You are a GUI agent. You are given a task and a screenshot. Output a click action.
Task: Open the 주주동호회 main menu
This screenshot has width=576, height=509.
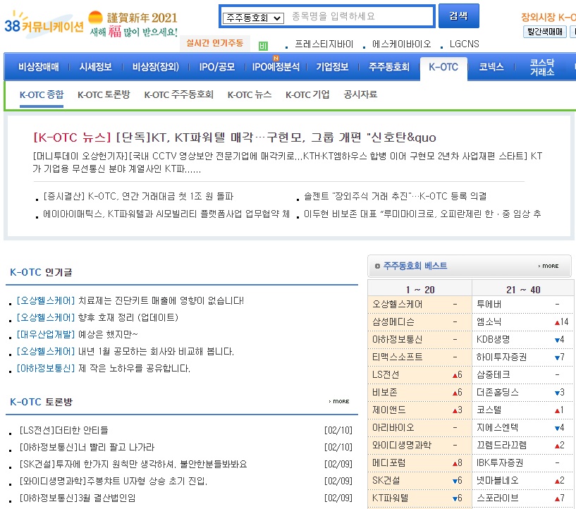[x=389, y=67]
